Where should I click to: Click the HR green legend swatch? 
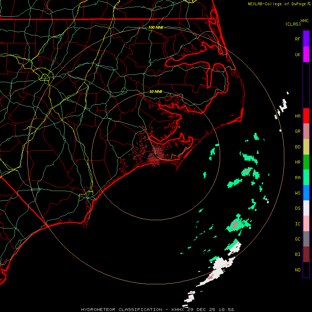[306, 162]
